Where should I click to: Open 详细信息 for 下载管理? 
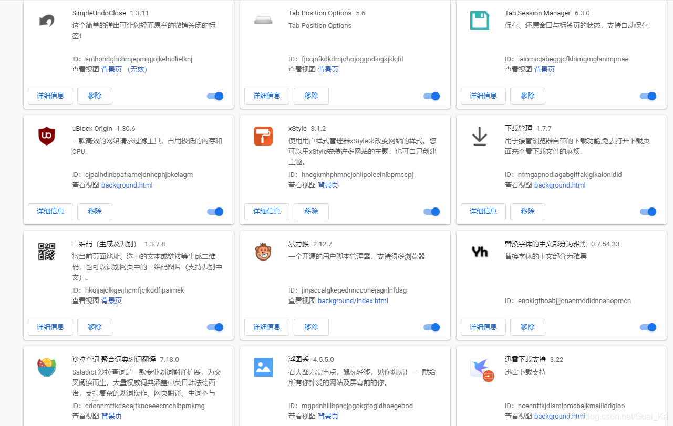(483, 212)
